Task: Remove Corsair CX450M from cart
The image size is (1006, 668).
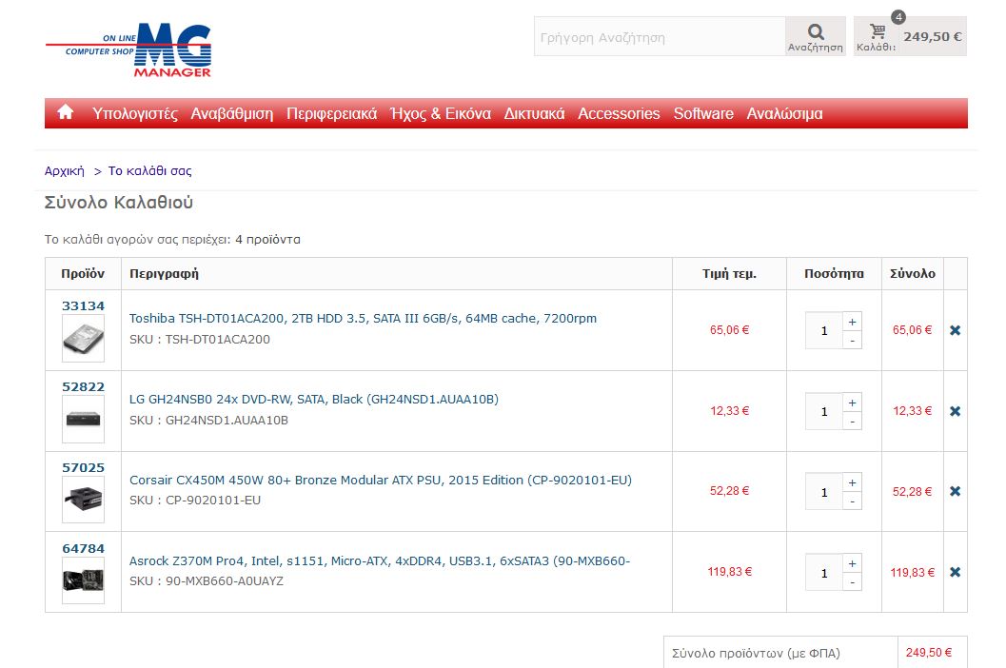Action: pos(956,491)
